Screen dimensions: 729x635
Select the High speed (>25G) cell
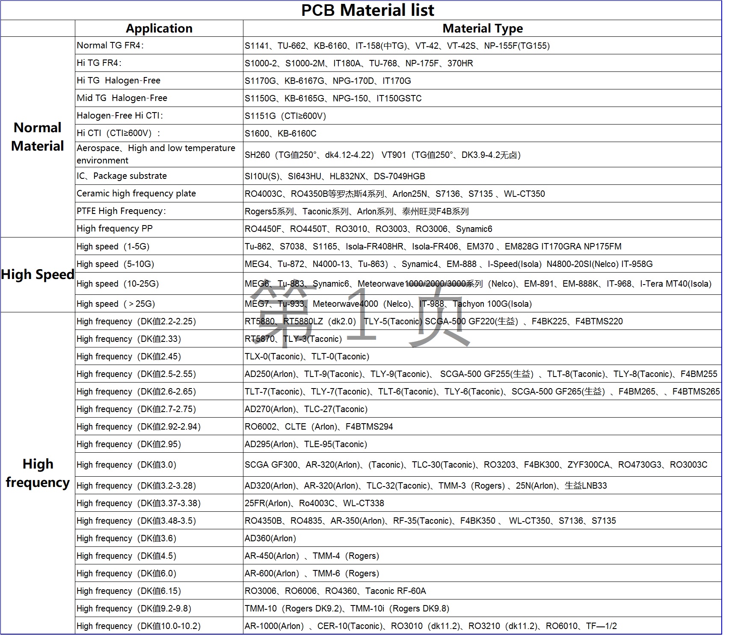[159, 304]
